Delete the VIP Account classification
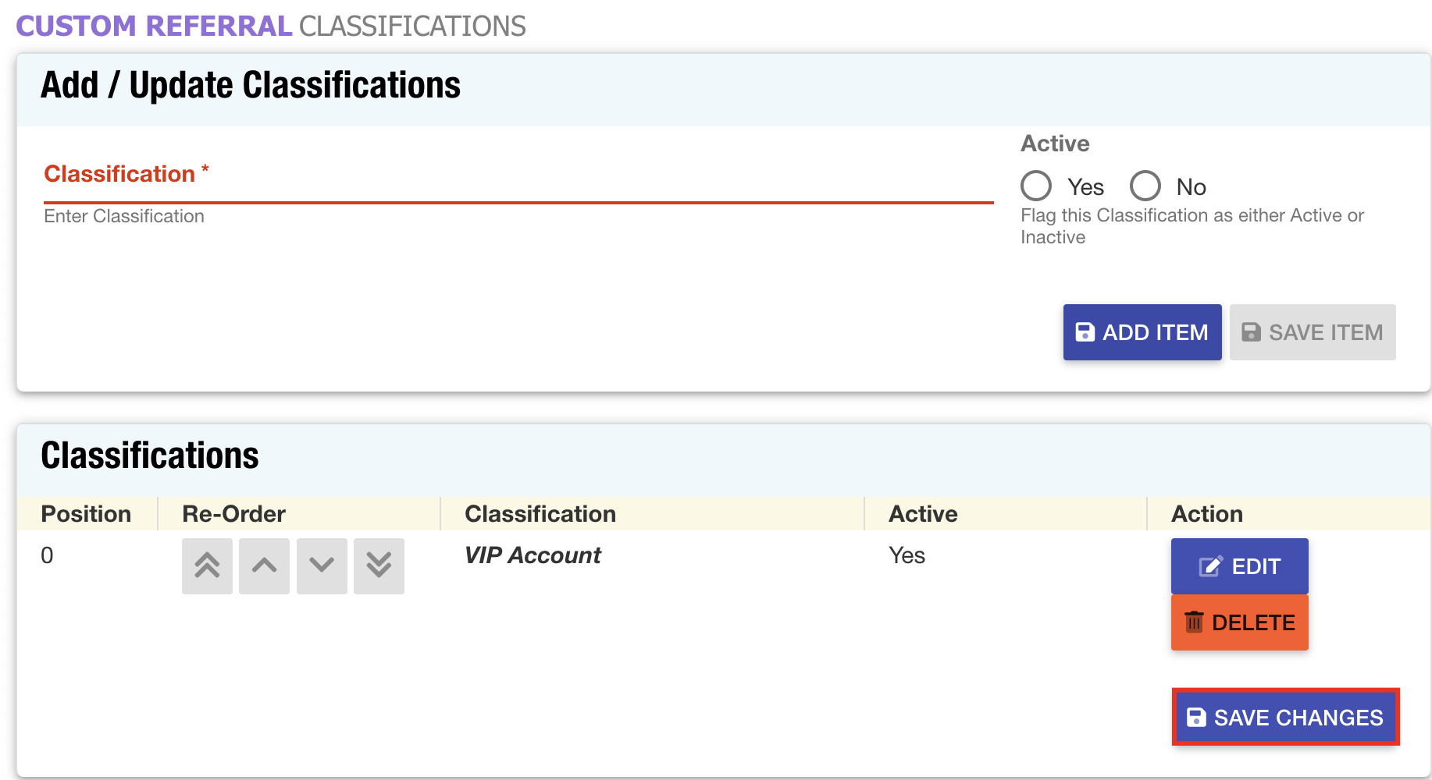This screenshot has height=780, width=1432. 1238,622
